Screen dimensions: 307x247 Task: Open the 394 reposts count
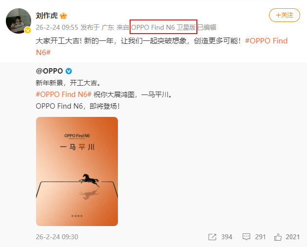click(227, 237)
